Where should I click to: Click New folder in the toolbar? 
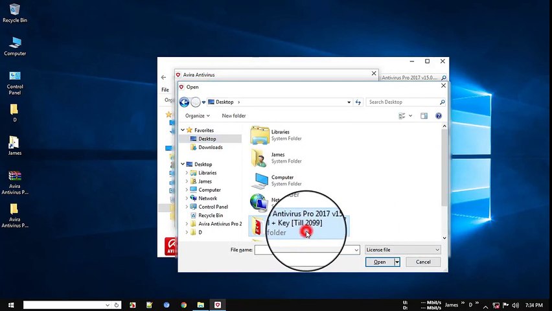[234, 116]
